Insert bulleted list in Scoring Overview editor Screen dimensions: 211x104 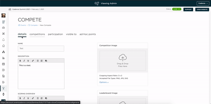pos(37,98)
